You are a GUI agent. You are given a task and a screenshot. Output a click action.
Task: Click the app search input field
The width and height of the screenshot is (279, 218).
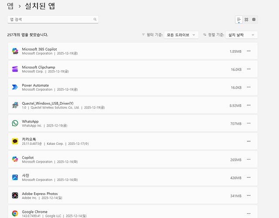[50, 20]
